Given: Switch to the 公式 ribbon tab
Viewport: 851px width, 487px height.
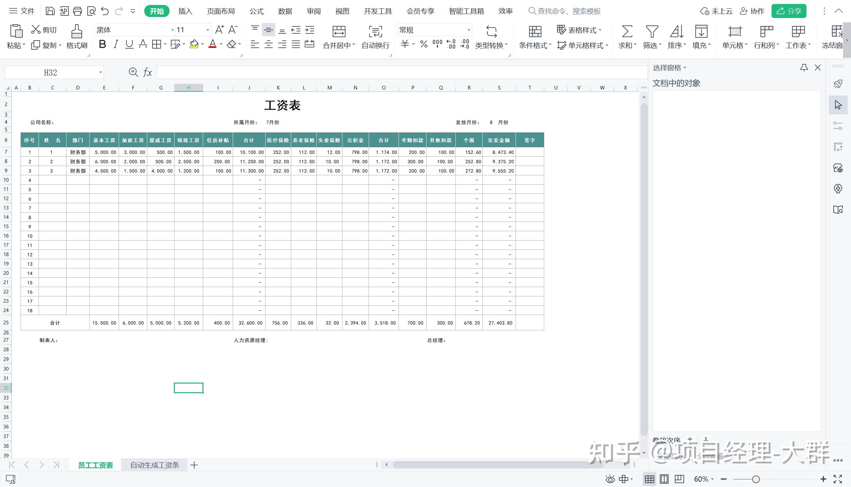Looking at the screenshot, I should click(x=256, y=11).
